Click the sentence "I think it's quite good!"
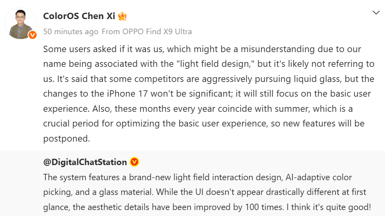This screenshot has width=385, height=216. (x=331, y=207)
